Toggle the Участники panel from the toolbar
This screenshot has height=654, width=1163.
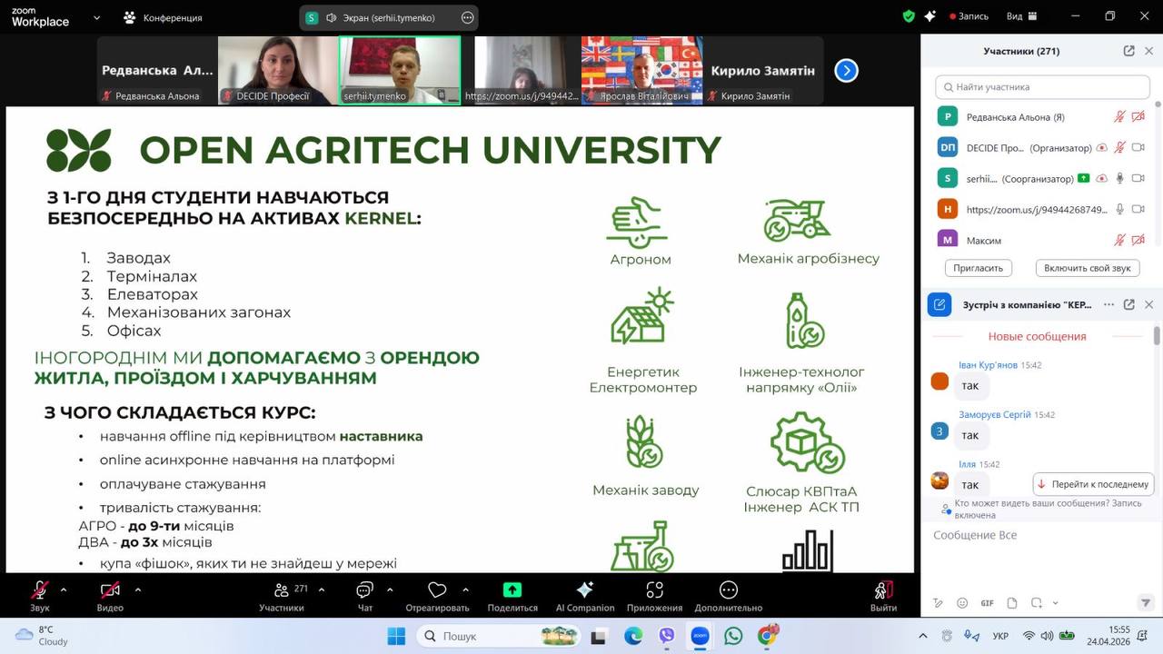click(x=282, y=596)
